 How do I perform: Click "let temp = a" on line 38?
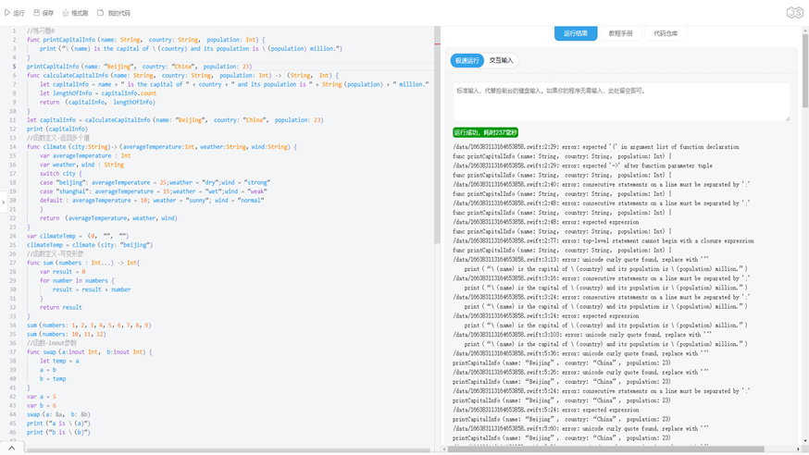(x=59, y=362)
